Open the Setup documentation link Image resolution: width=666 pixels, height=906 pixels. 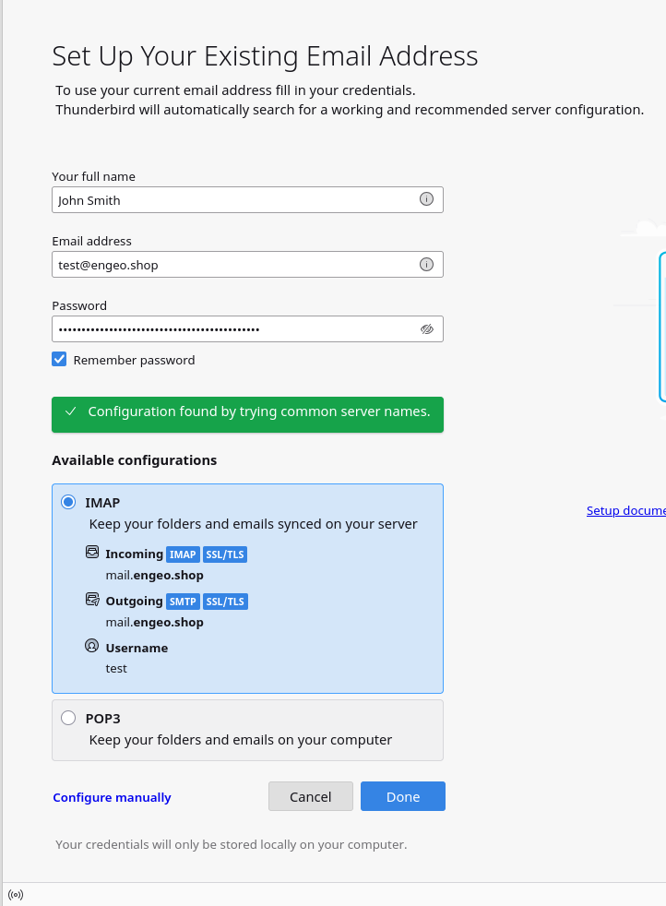625,510
